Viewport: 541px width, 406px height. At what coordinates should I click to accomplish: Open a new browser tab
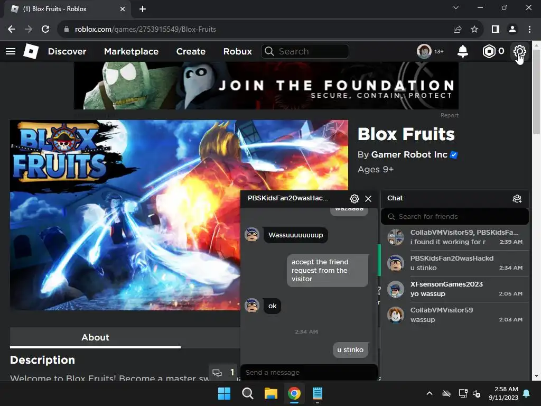coord(143,9)
